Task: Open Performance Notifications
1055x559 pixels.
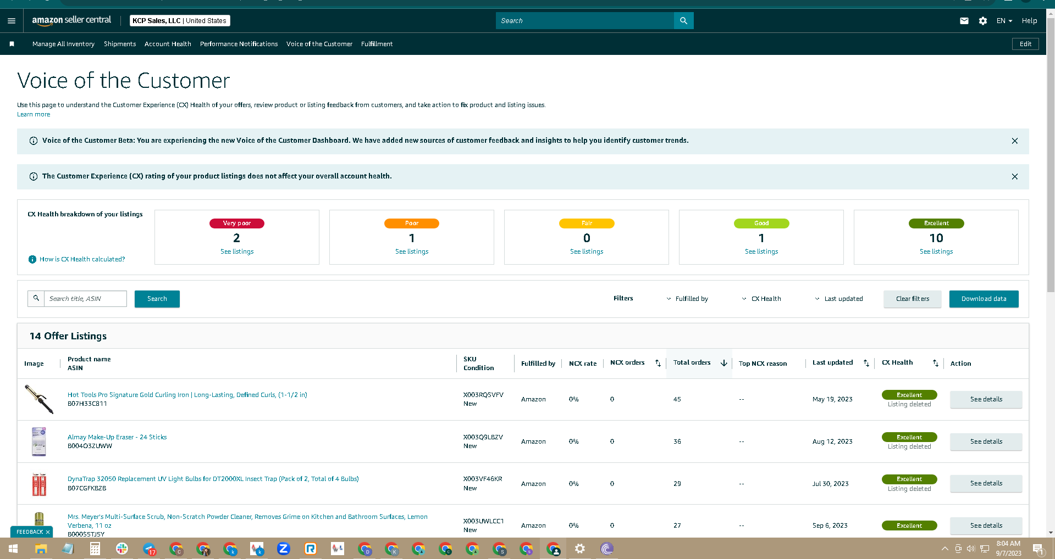Action: pos(239,44)
